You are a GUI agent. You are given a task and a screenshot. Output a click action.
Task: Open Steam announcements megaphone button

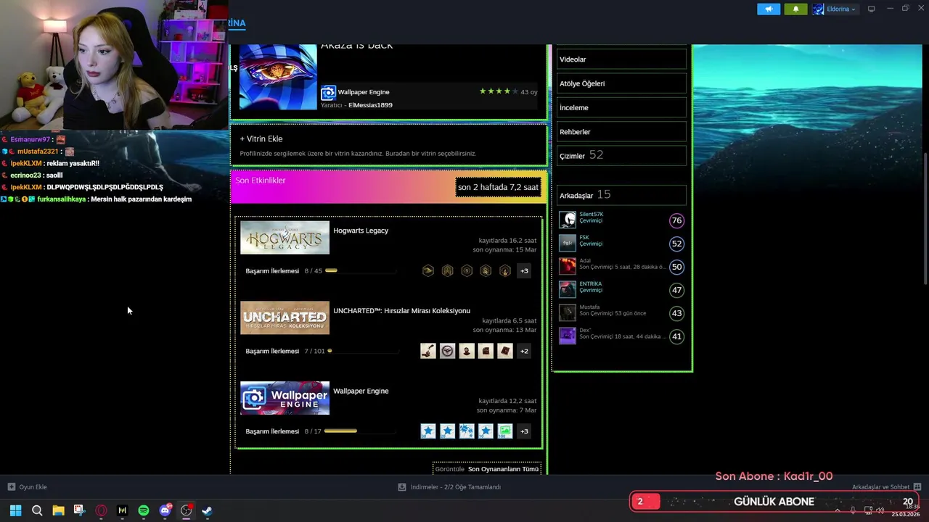tap(769, 9)
